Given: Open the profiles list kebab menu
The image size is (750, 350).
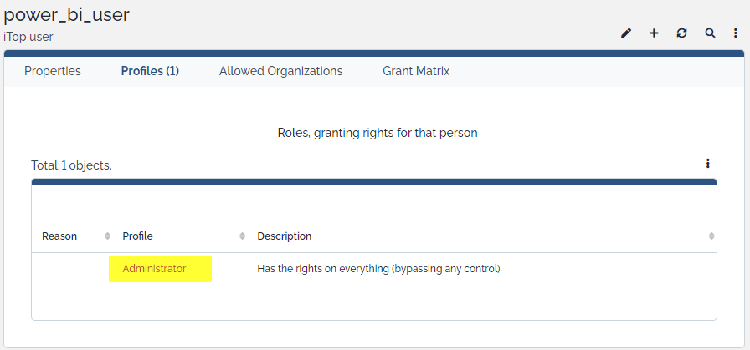Looking at the screenshot, I should [708, 164].
